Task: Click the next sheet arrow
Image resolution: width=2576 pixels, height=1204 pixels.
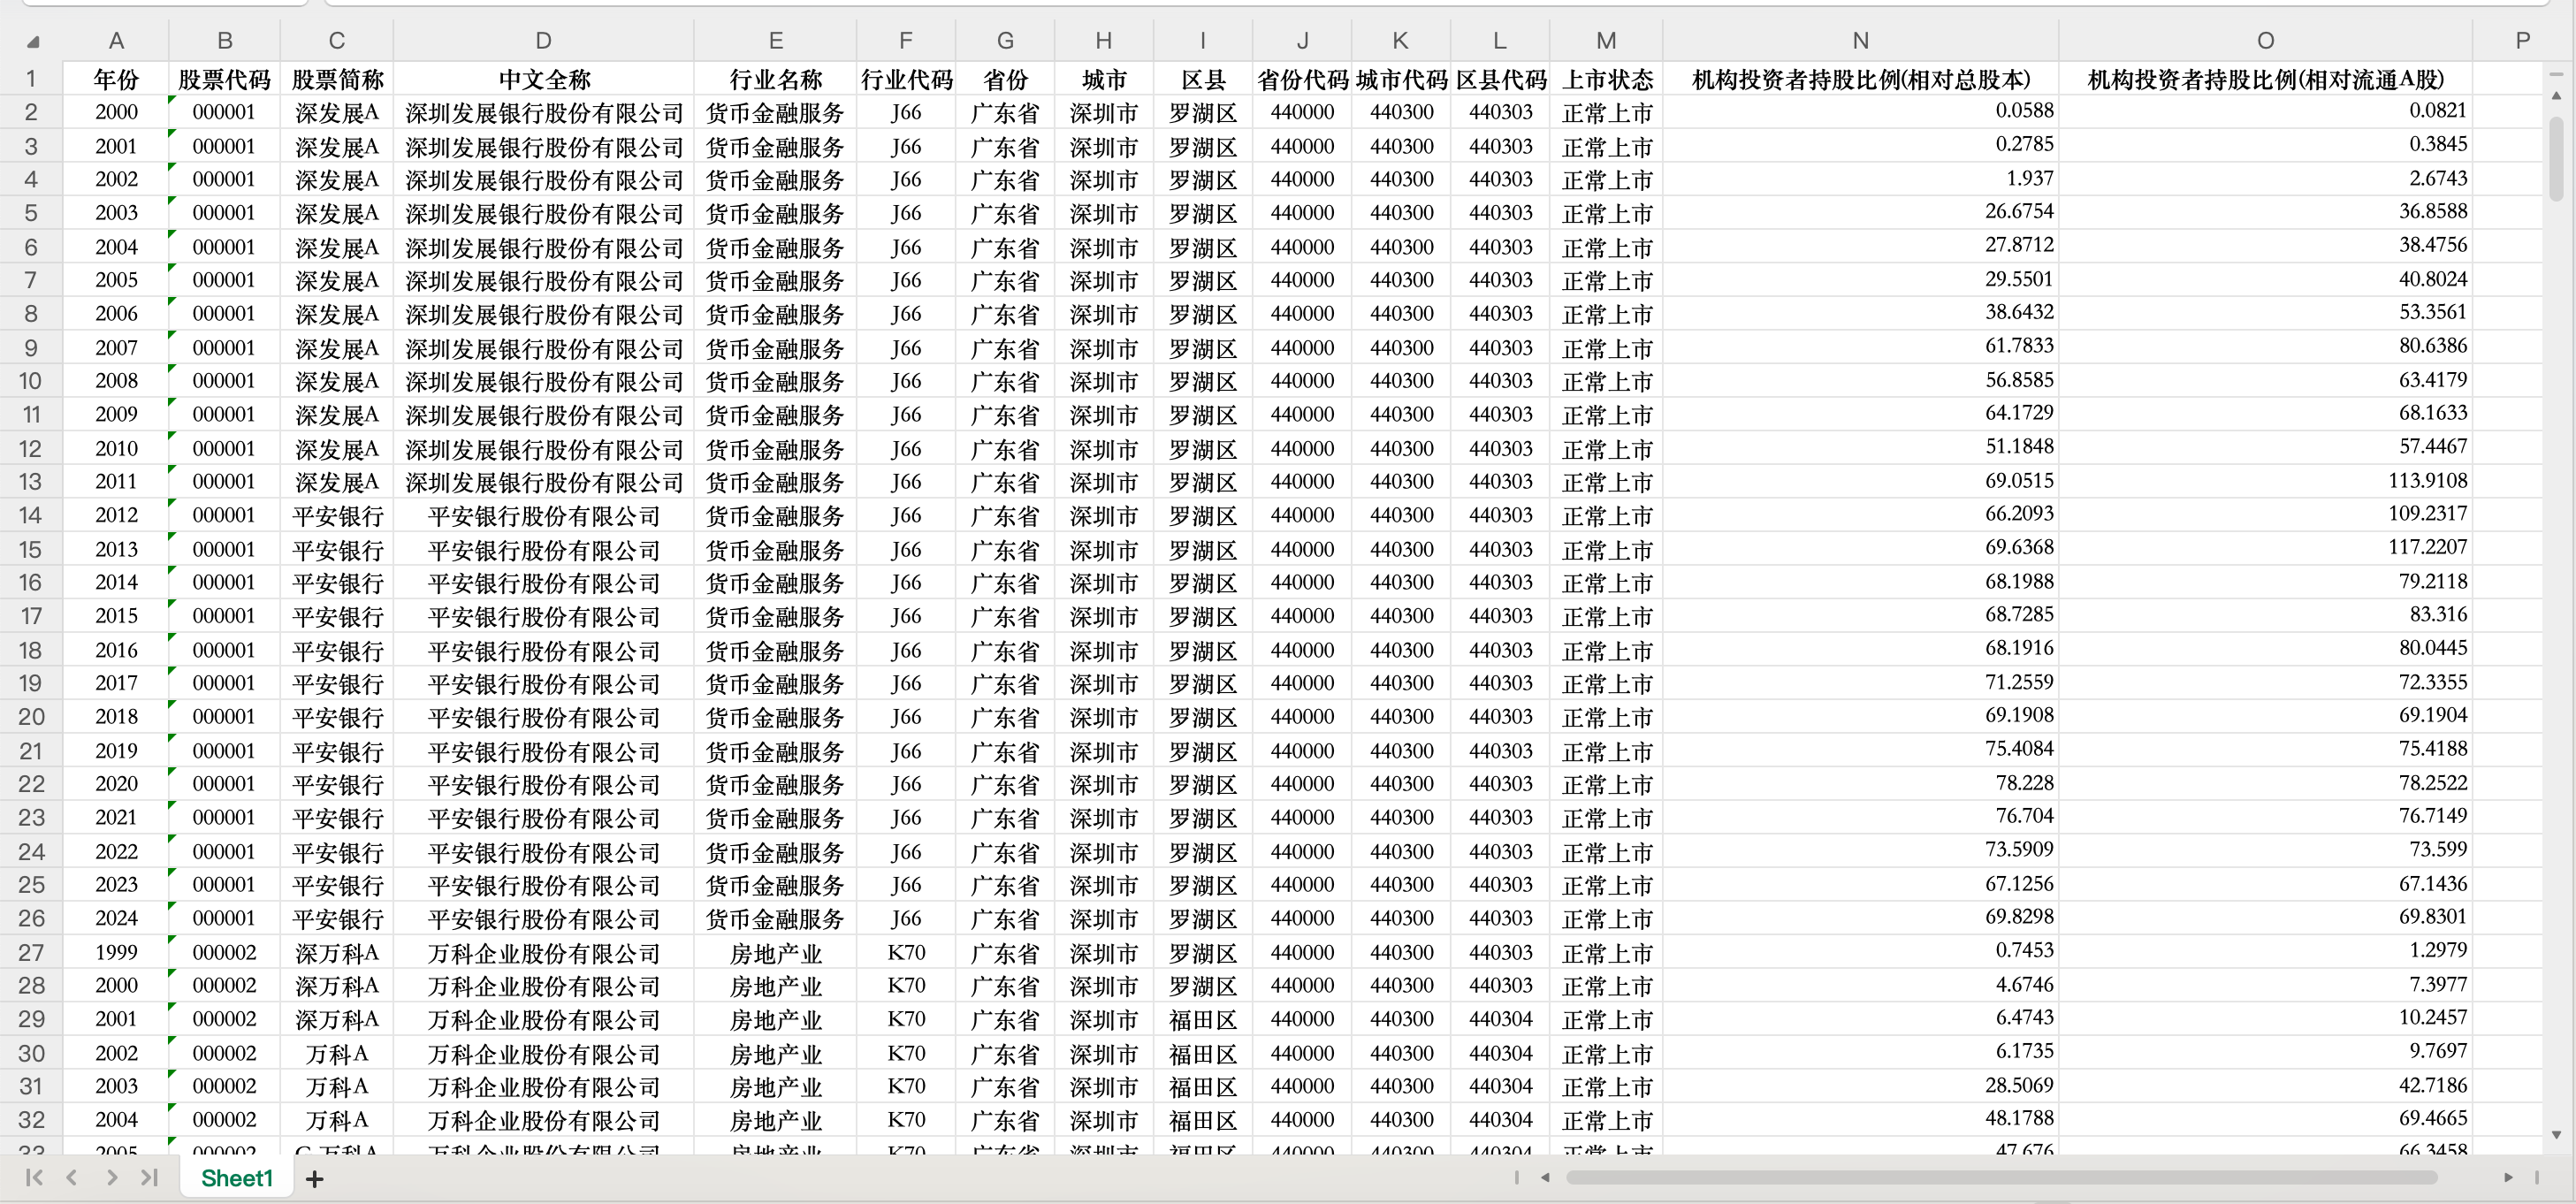Action: (x=111, y=1178)
